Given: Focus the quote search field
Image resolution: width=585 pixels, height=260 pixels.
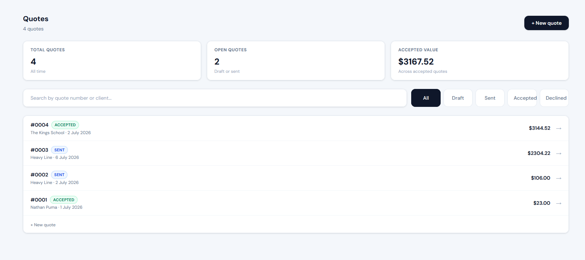Looking at the screenshot, I should 215,98.
